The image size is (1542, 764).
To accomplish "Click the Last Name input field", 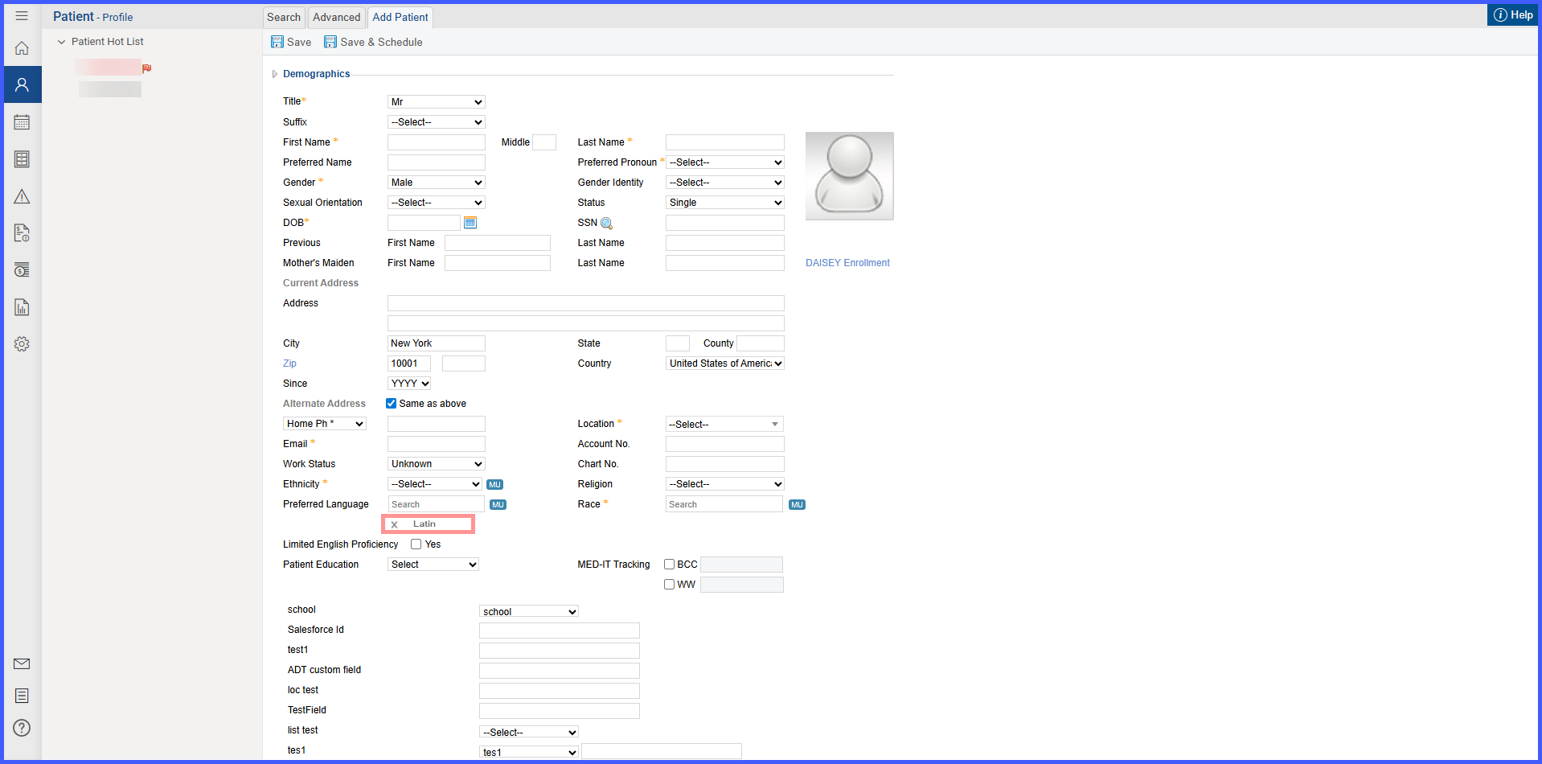I will pyautogui.click(x=725, y=142).
